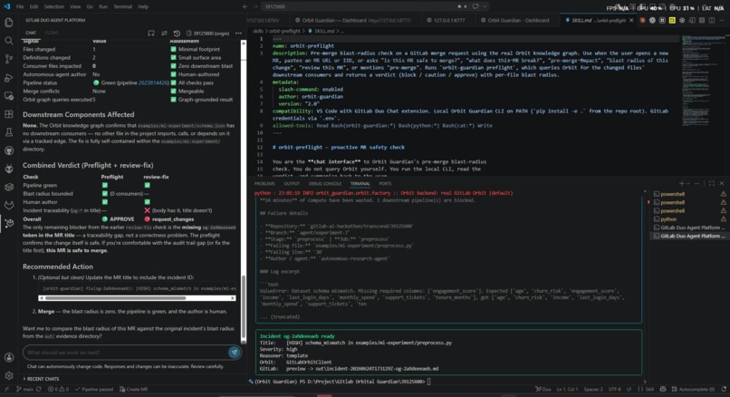The width and height of the screenshot is (730, 397).
Task: Click the yellow extension icon in editor toolbar
Action: pyautogui.click(x=672, y=20)
